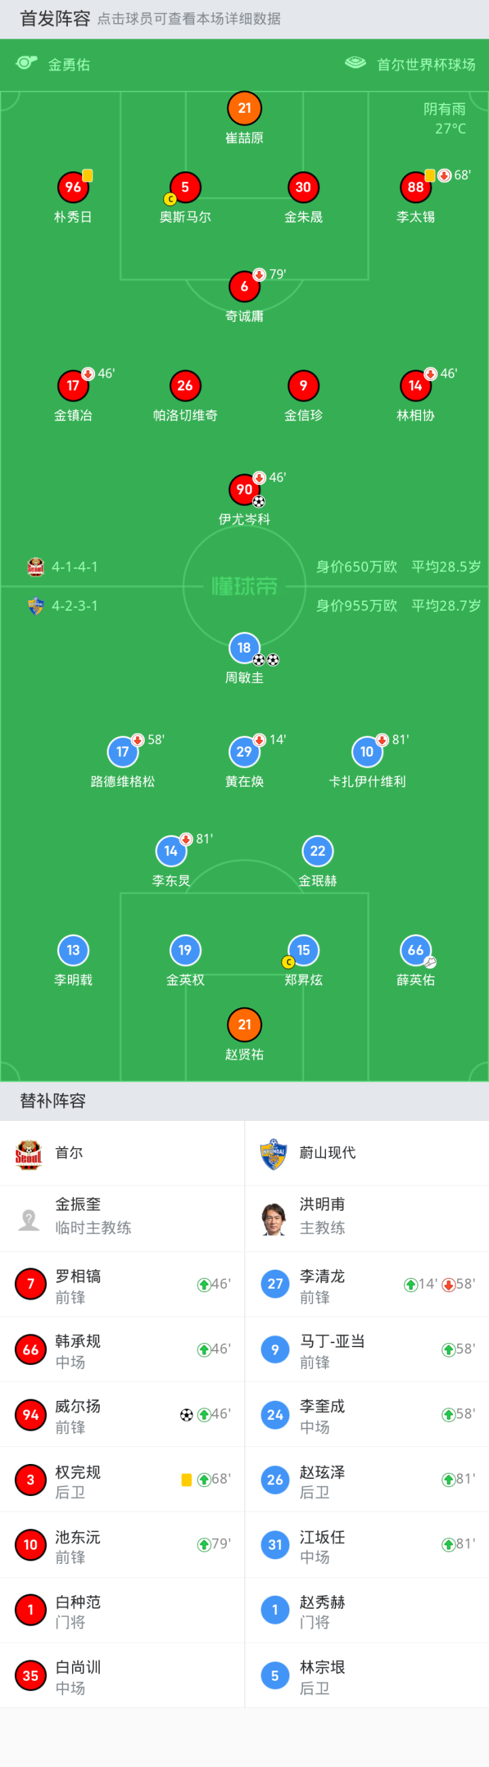This screenshot has height=1767, width=489.
Task: Select 薛英佑's number 66 badge on the pitch
Action: click(x=416, y=950)
